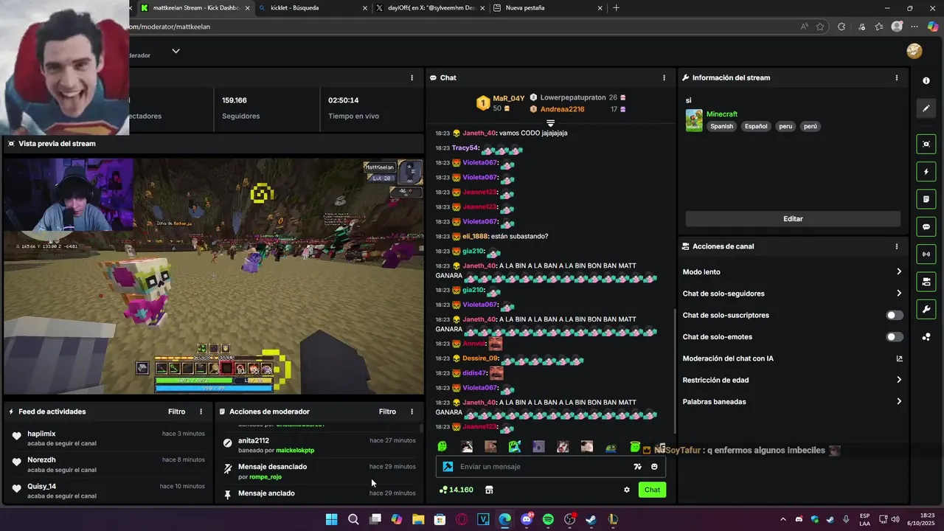Close the kicklet - Búsqueda tab
Viewport: 944px width, 531px height.
click(x=364, y=8)
